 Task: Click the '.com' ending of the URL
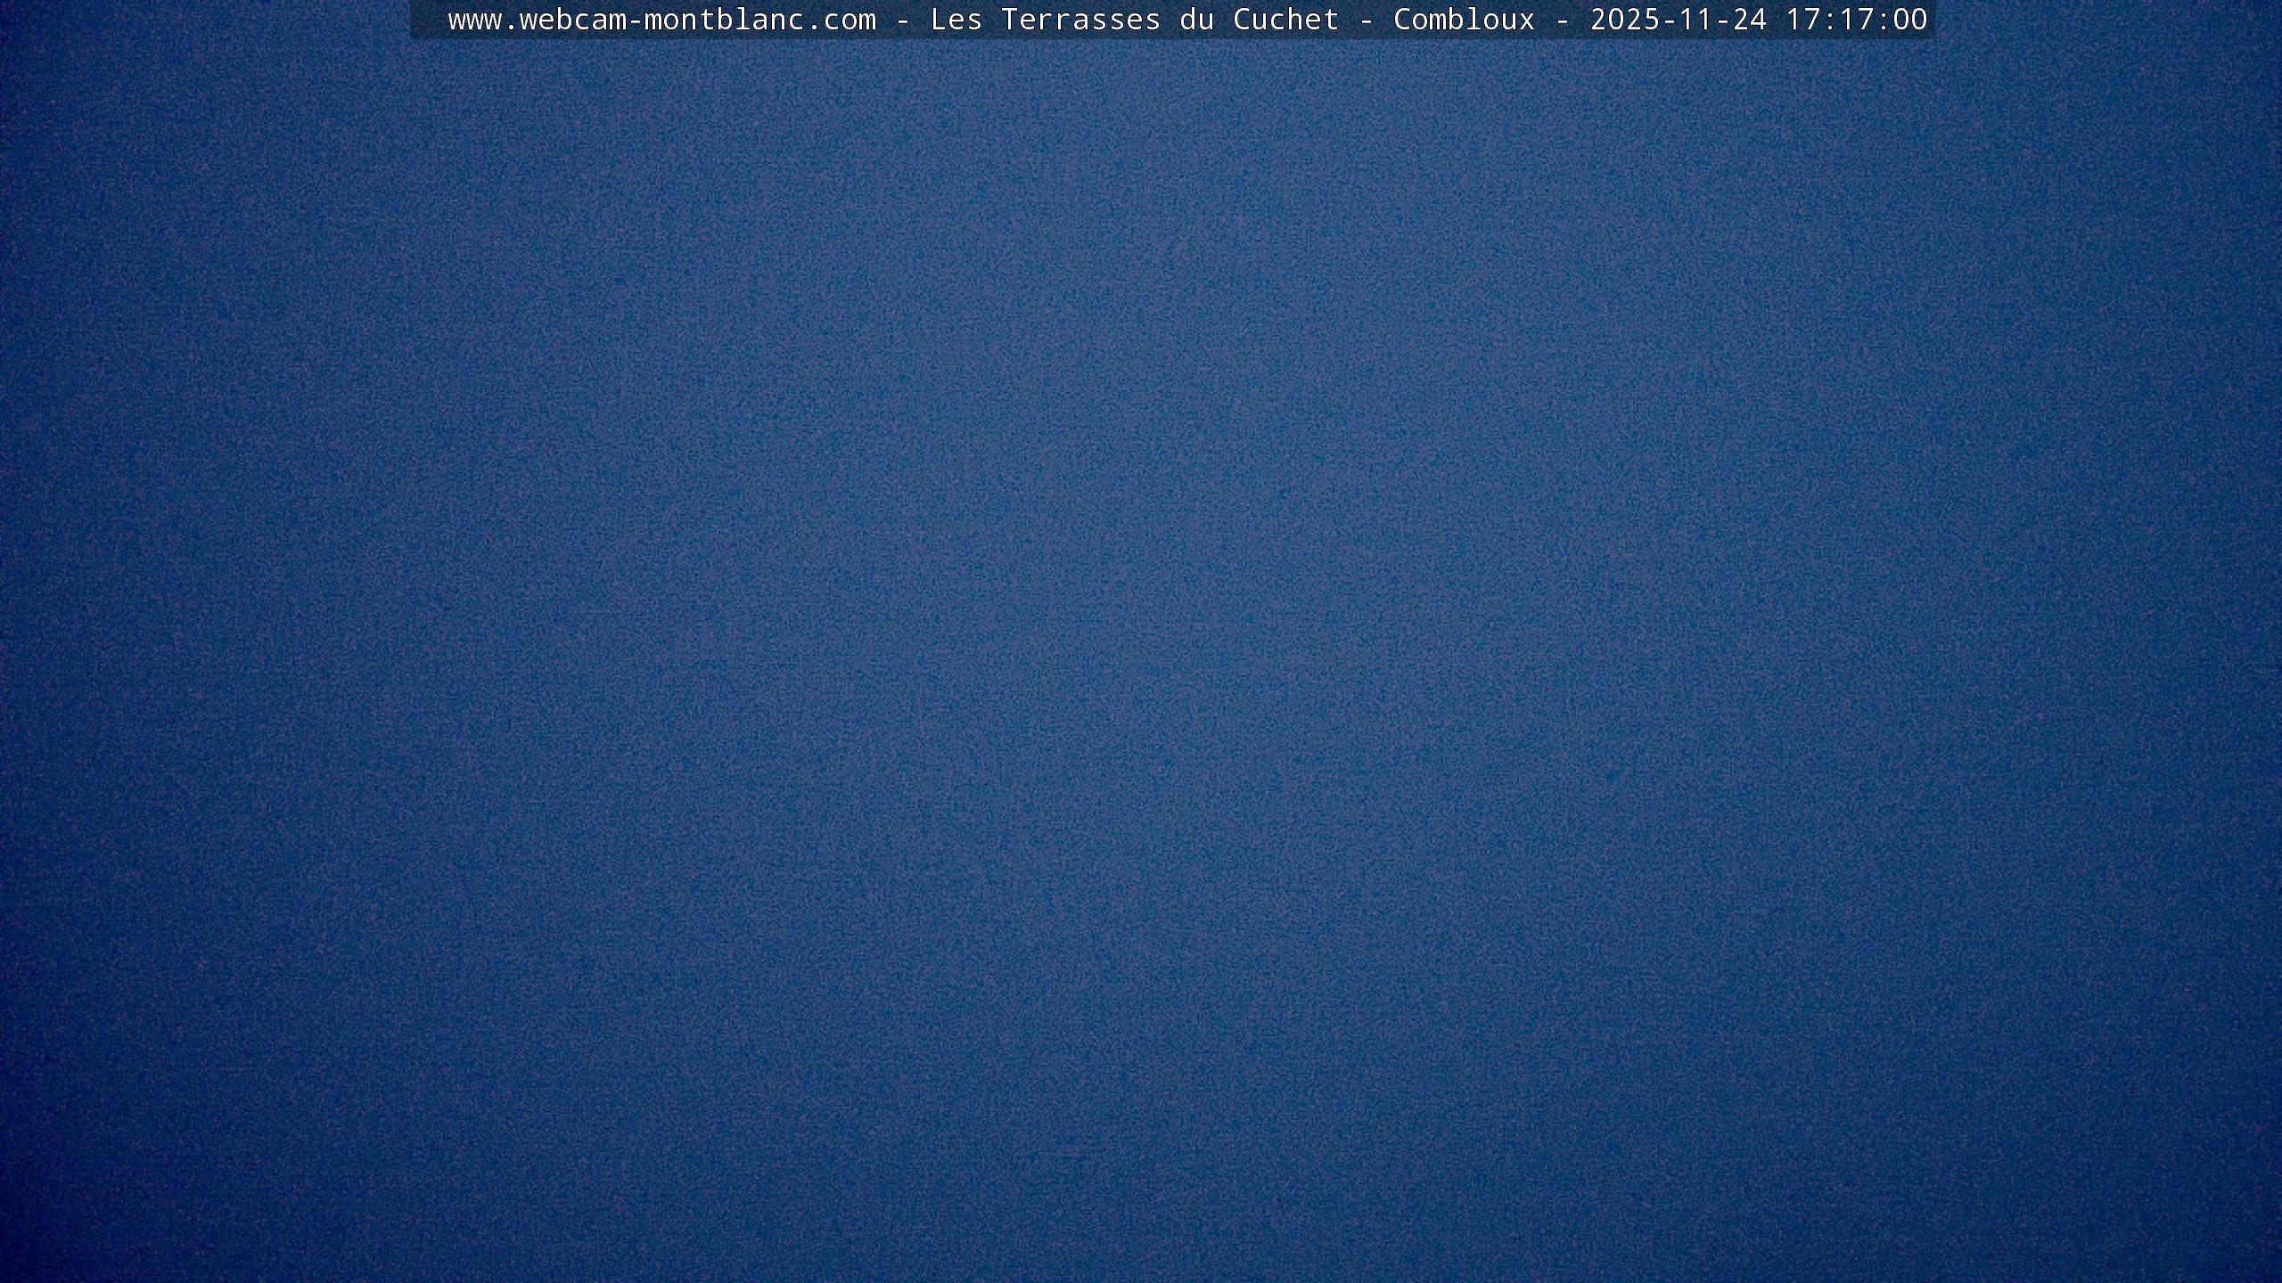(841, 20)
